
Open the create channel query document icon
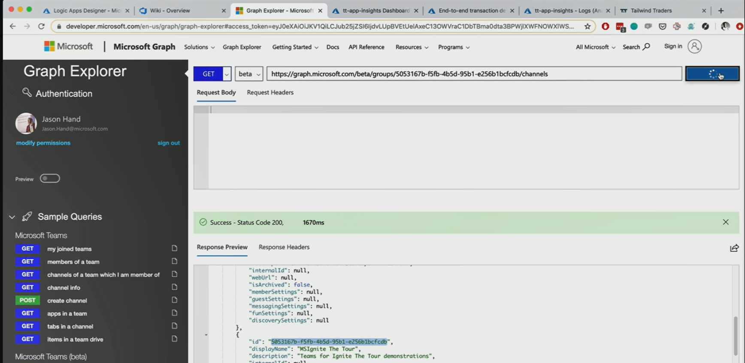pyautogui.click(x=174, y=300)
